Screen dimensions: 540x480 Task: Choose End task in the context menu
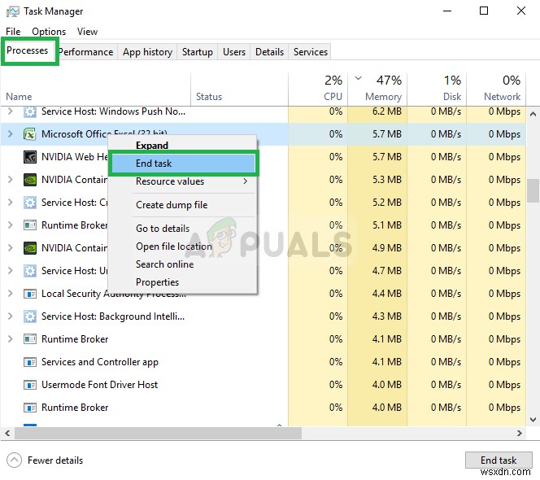coord(183,164)
